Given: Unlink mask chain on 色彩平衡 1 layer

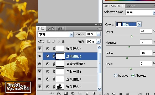Looking at the screenshot, I should click(54, 71).
